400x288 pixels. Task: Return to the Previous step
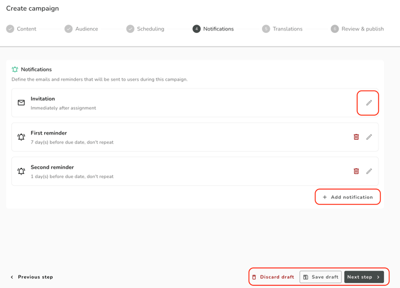click(32, 277)
